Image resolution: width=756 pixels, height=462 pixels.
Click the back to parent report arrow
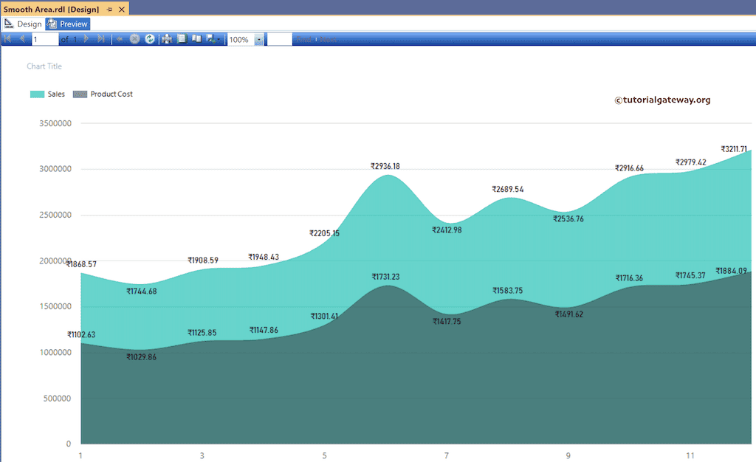coord(119,39)
